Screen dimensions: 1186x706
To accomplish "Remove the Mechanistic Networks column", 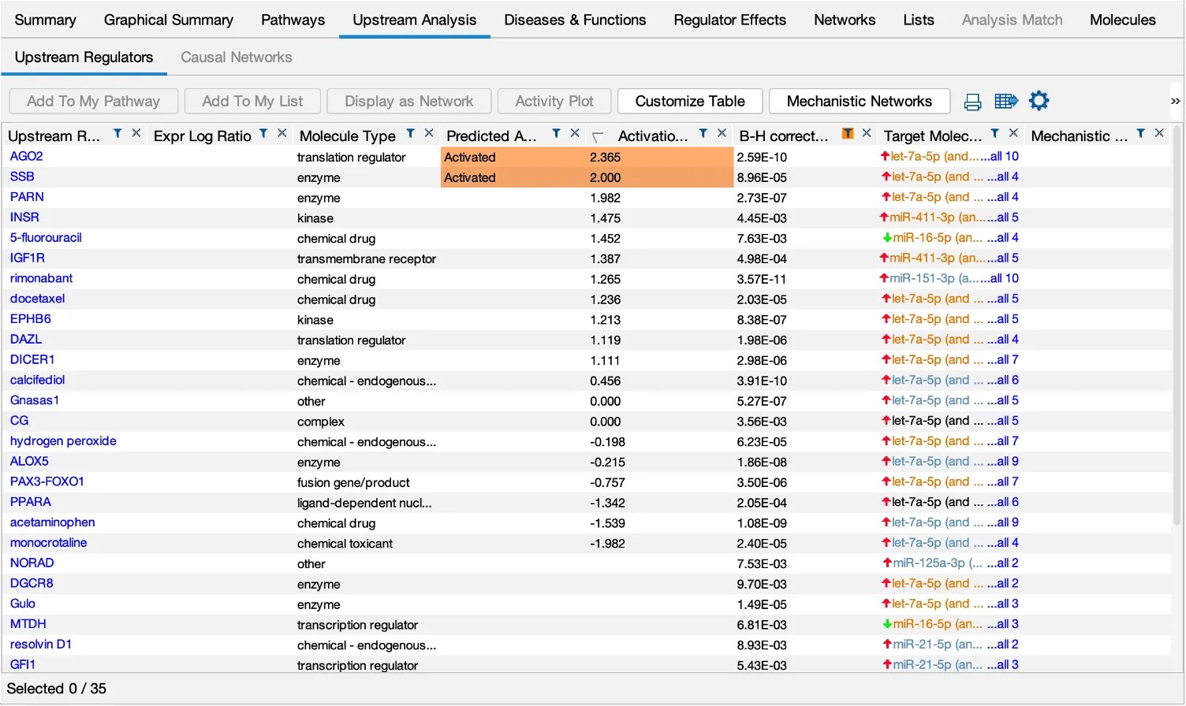I will (x=1159, y=133).
